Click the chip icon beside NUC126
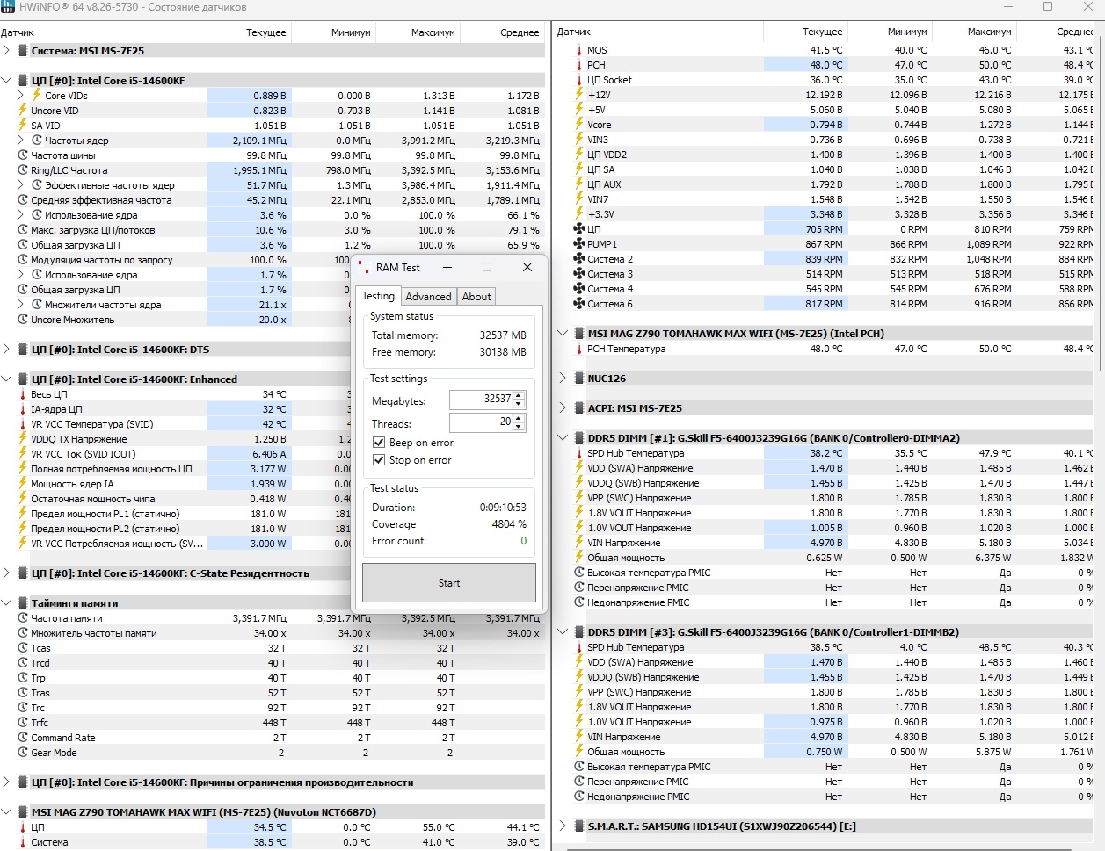This screenshot has height=851, width=1105. tap(579, 379)
